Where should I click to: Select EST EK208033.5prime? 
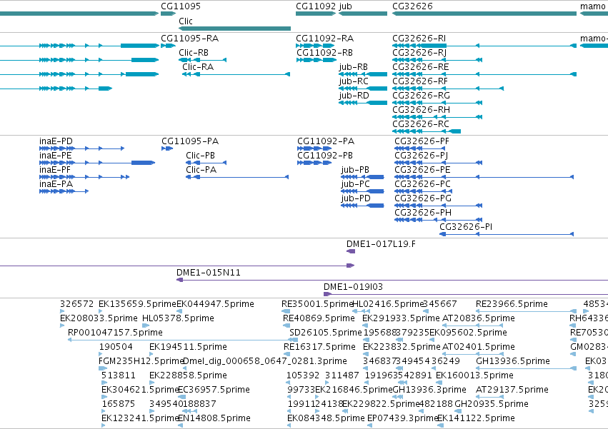click(x=99, y=318)
